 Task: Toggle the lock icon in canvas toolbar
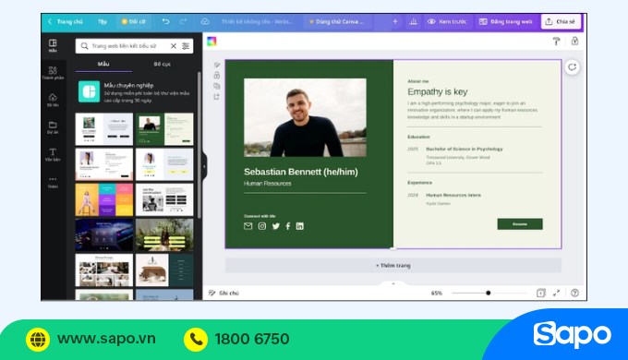pyautogui.click(x=574, y=41)
